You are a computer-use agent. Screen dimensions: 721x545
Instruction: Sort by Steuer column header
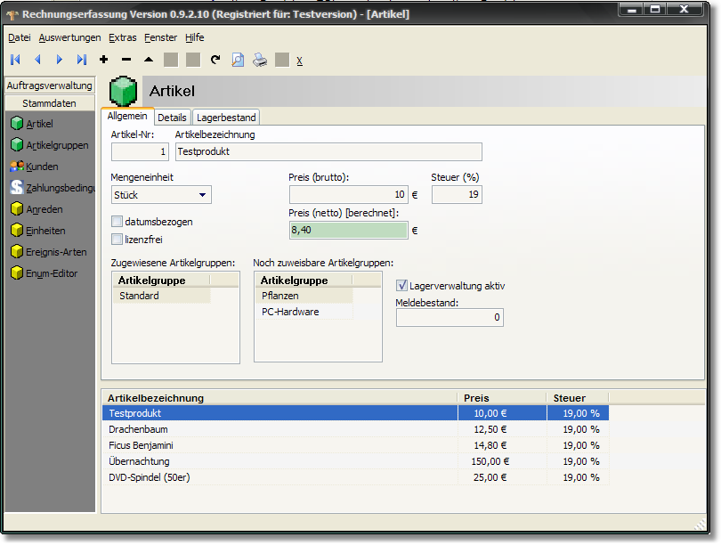(578, 398)
